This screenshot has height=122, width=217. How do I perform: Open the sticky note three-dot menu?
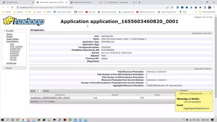[206, 94]
